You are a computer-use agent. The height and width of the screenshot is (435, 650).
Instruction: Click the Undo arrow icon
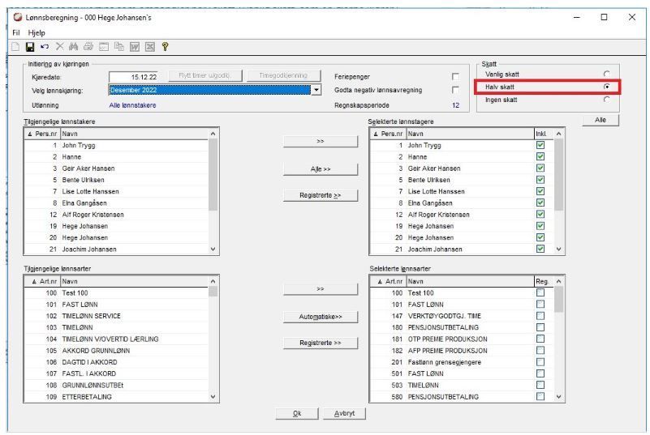[x=45, y=47]
